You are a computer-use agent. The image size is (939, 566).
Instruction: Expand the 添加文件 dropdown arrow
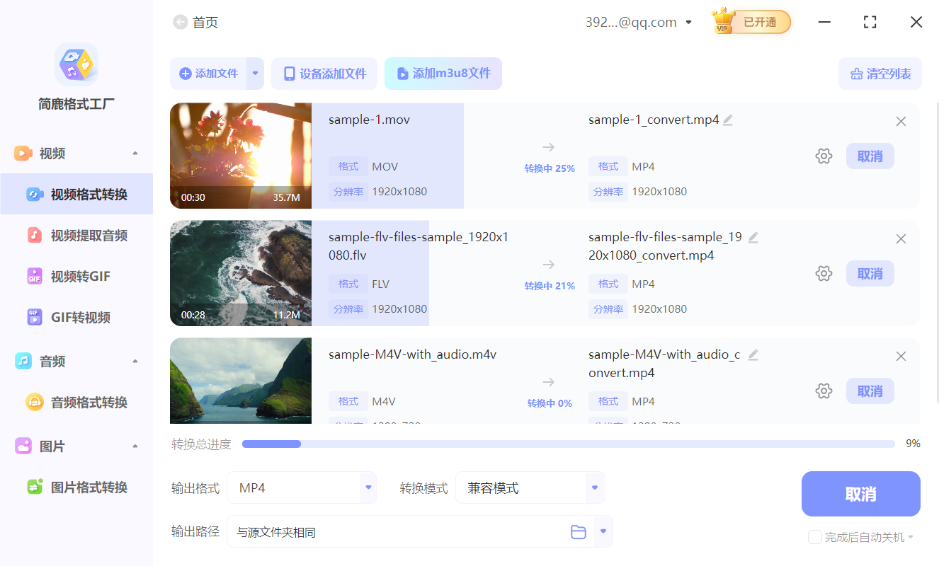coord(256,74)
